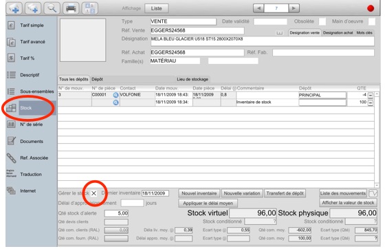
Task: Open the Dépôt PRINCIPAL field in movement row
Action: (x=322, y=95)
